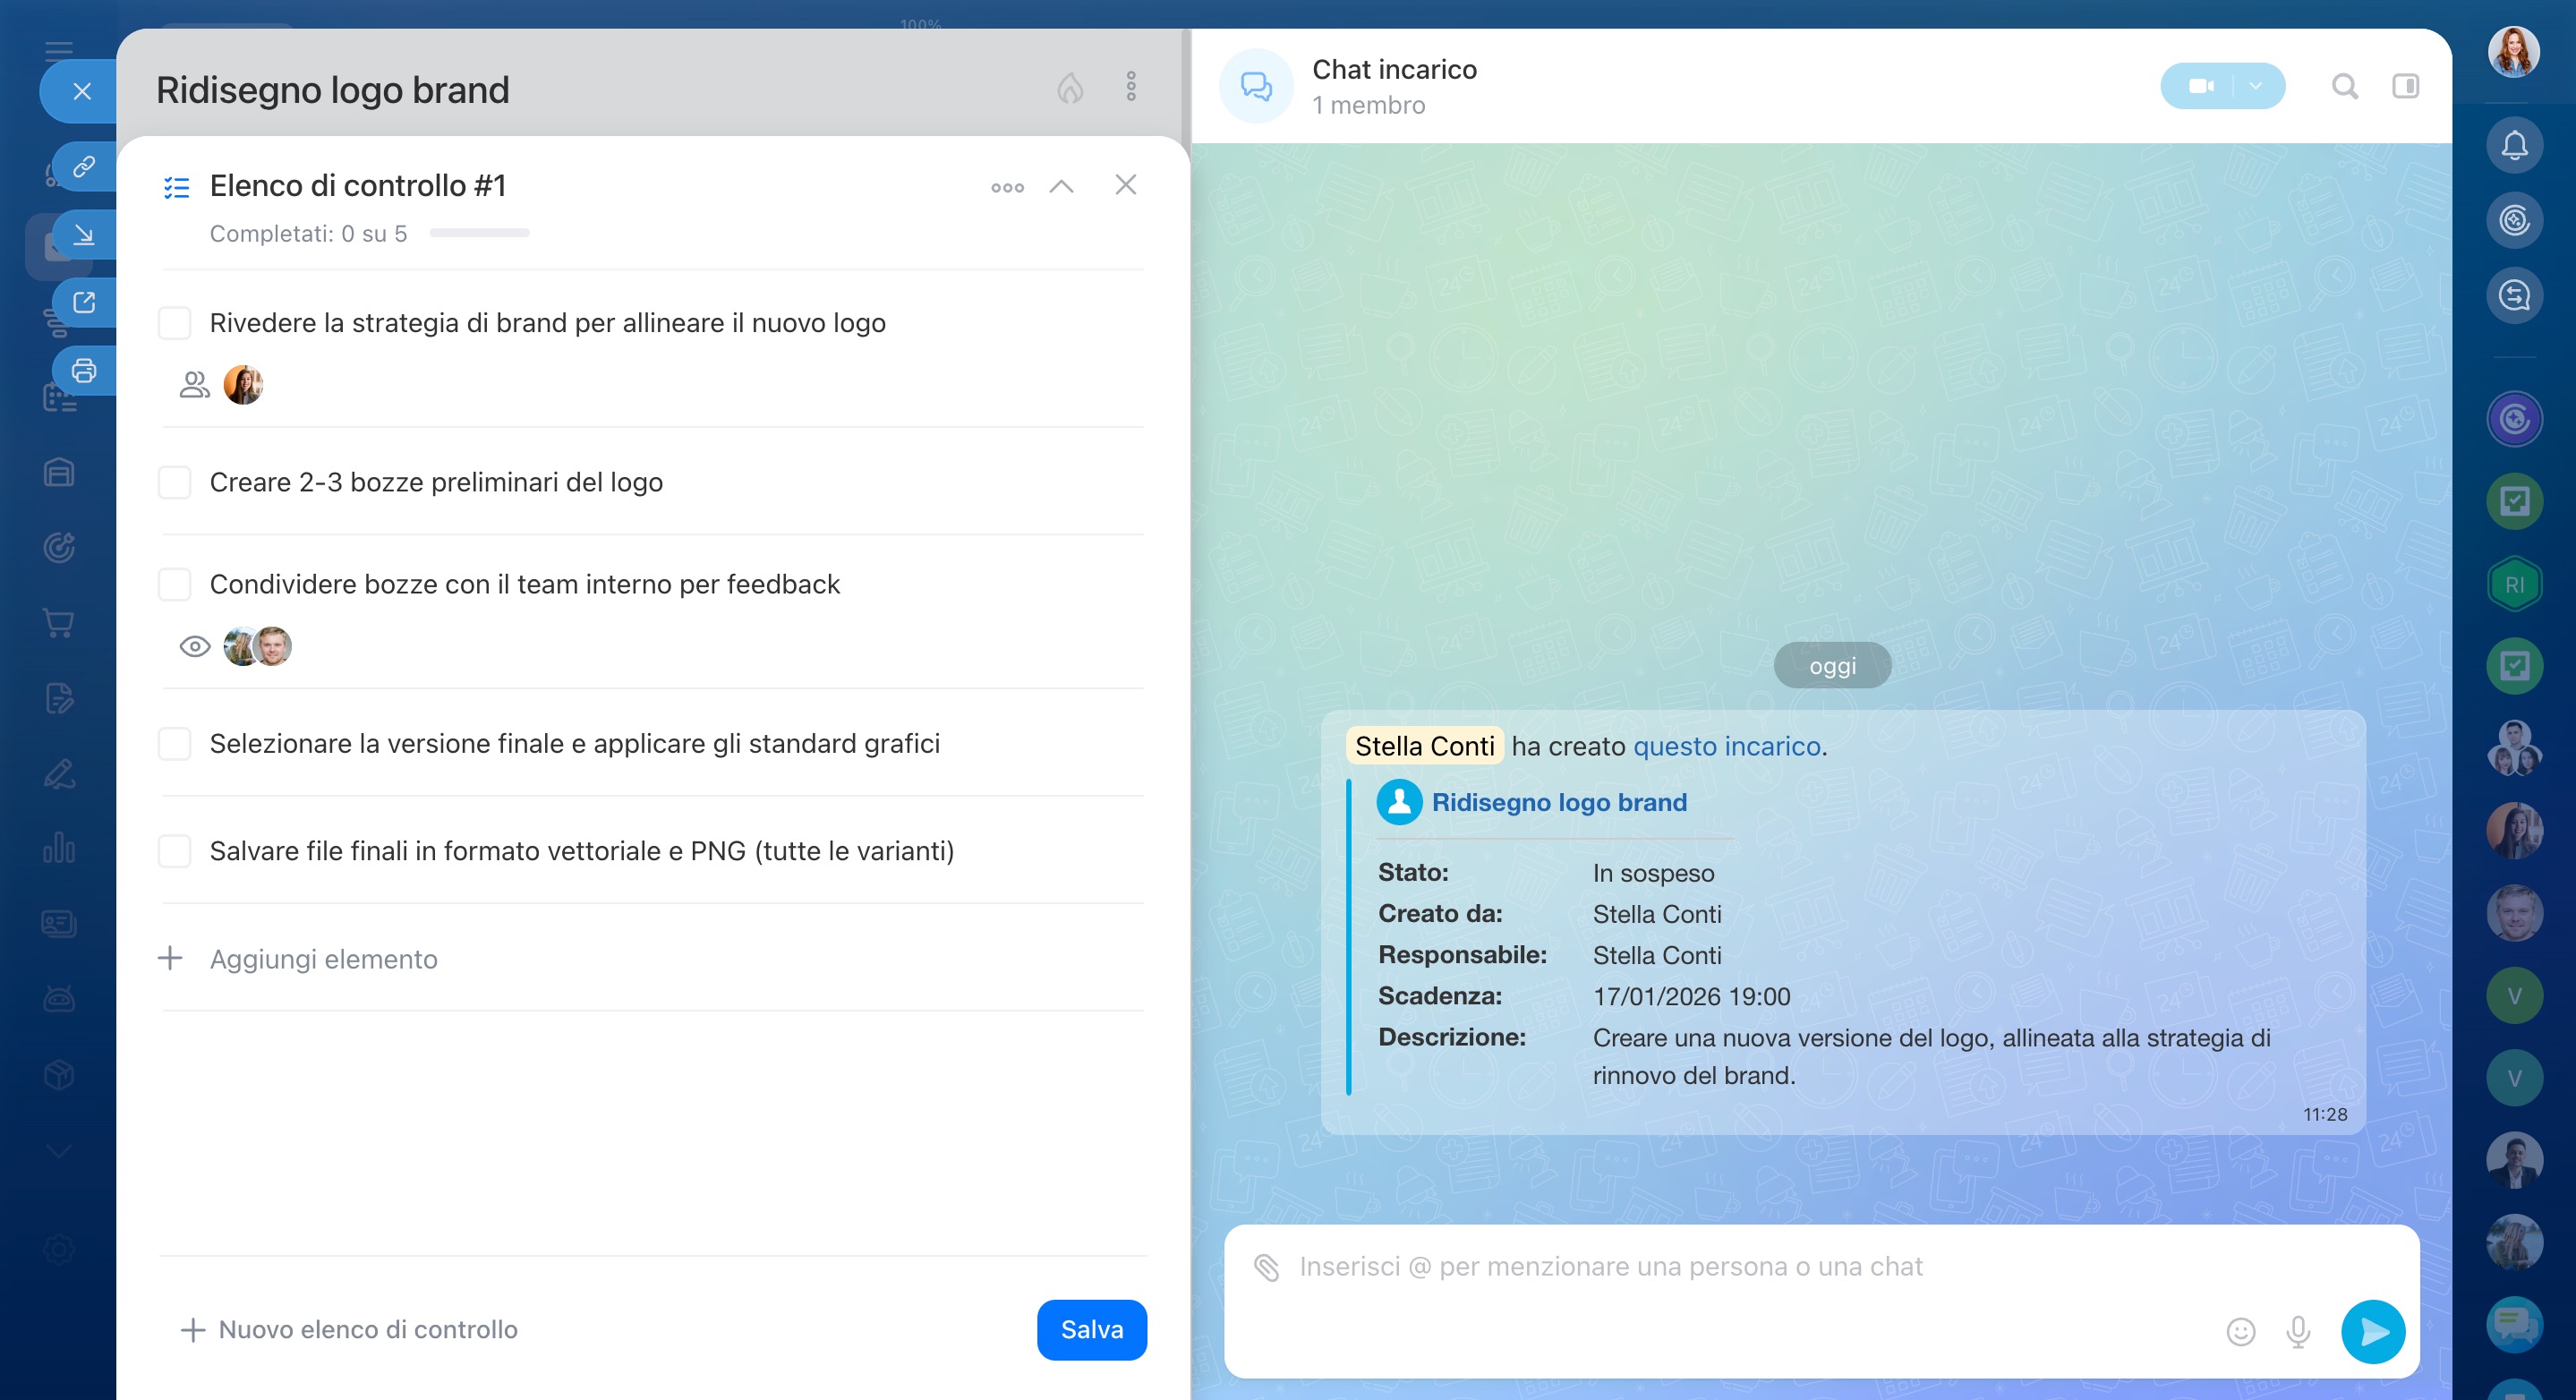Open the checklist three-dots options menu
The height and width of the screenshot is (1400, 2576).
tap(1007, 187)
